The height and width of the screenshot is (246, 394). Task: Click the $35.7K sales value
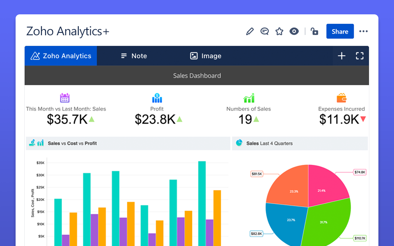pyautogui.click(x=67, y=119)
